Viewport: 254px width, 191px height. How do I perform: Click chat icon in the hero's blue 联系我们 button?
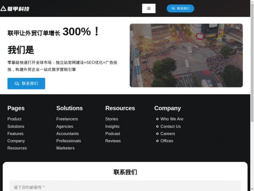tap(17, 84)
